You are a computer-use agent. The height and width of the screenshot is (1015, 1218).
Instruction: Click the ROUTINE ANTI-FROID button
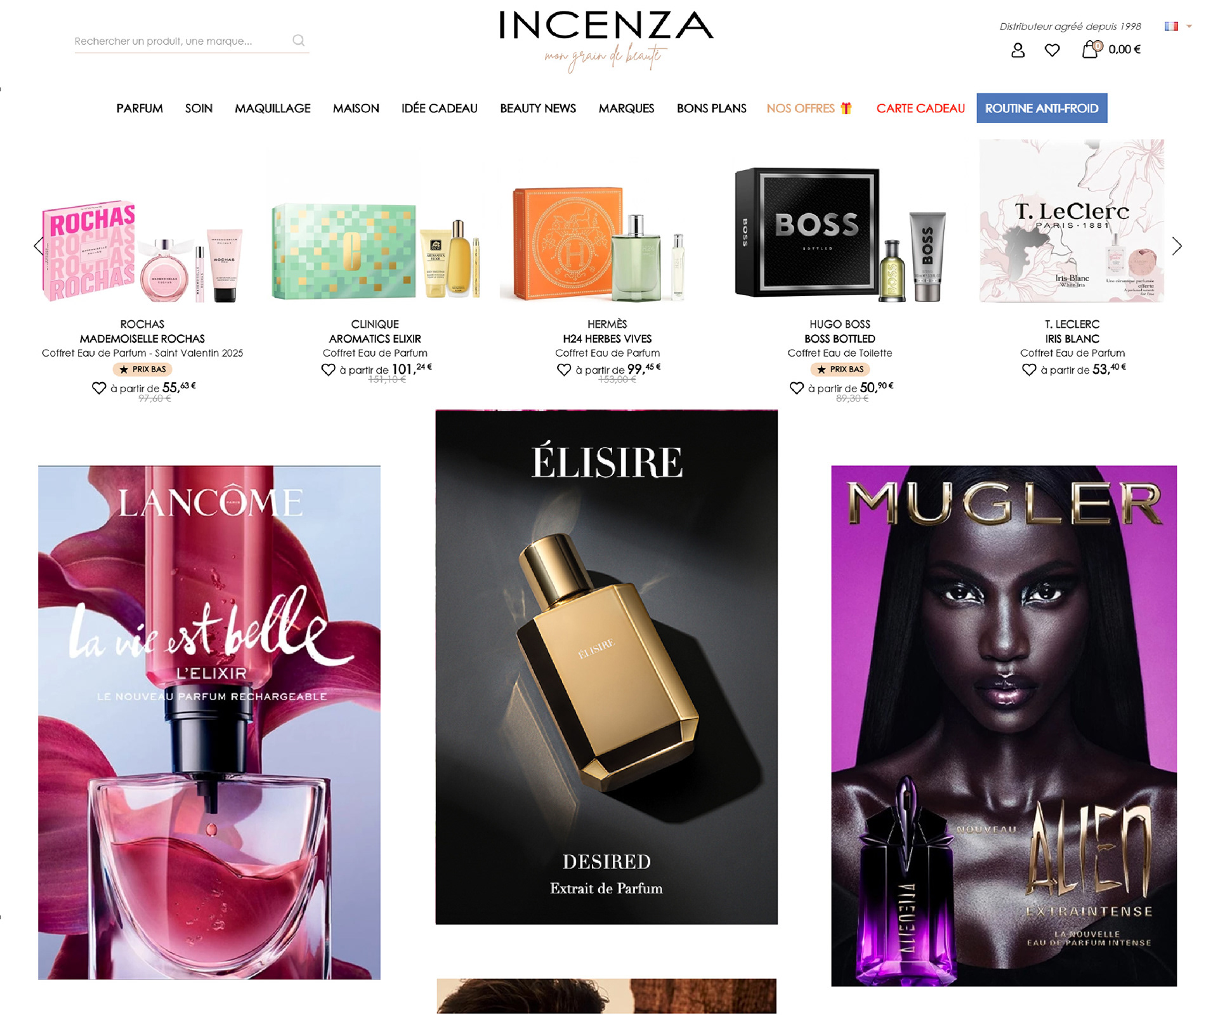(x=1042, y=108)
